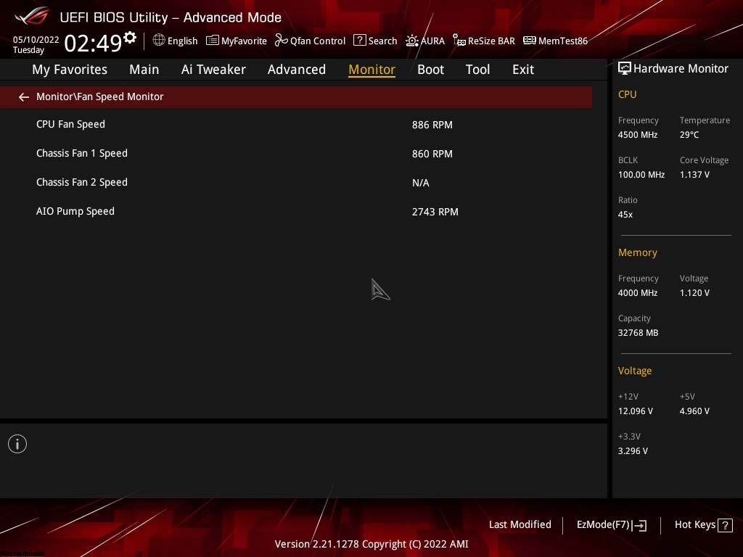The height and width of the screenshot is (557, 743).
Task: Select the Chassis Fan 1 Speed row
Action: click(296, 154)
